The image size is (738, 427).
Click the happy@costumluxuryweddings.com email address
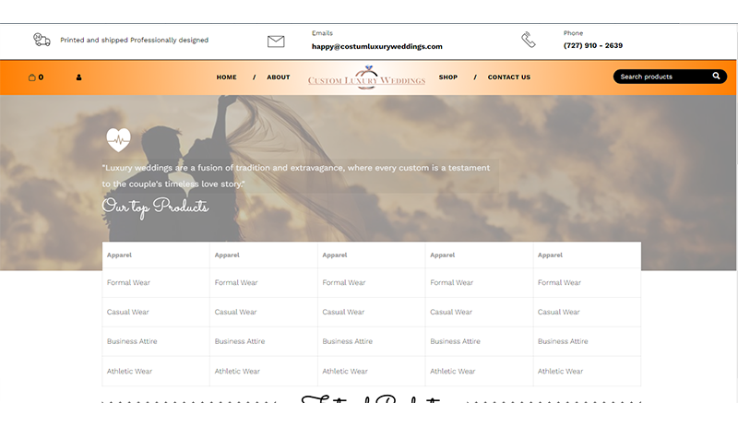376,46
